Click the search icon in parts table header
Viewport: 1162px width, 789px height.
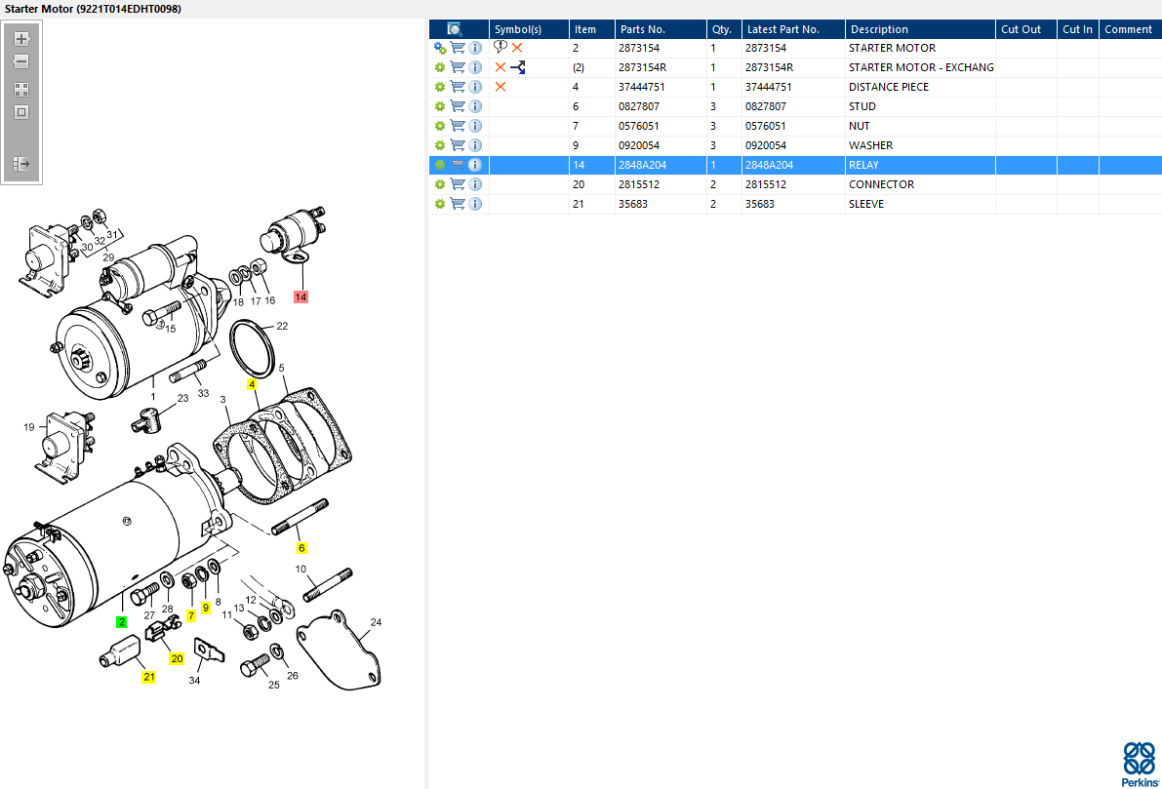[x=455, y=29]
